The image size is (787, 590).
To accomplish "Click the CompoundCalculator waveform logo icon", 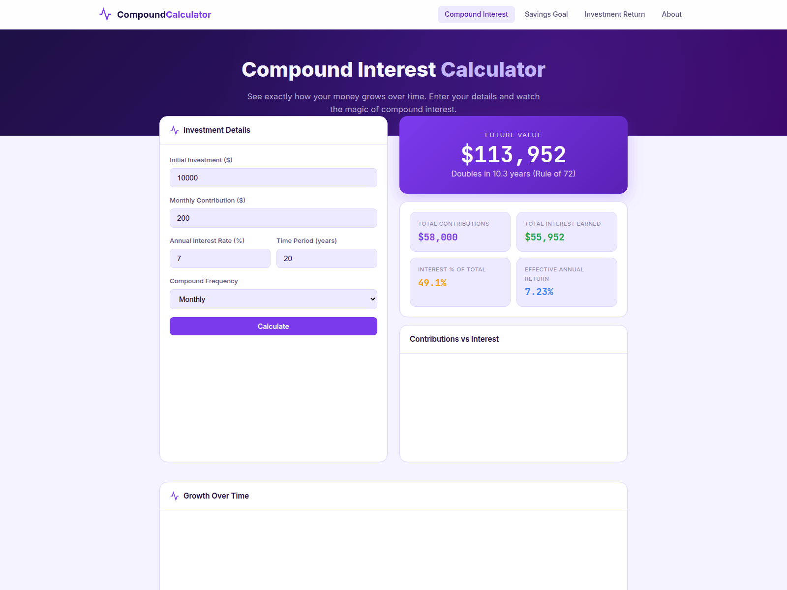I will (x=106, y=15).
